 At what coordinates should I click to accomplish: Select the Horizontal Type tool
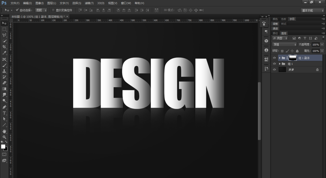[4, 113]
